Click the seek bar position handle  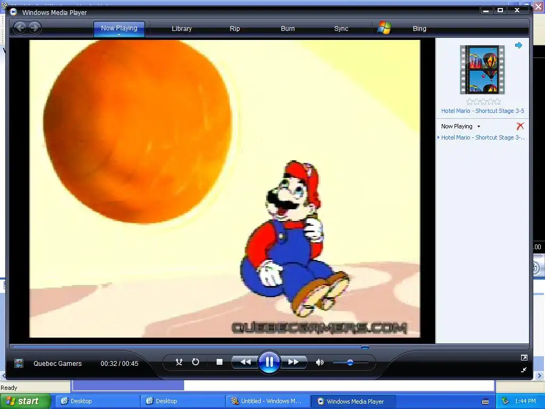(365, 347)
